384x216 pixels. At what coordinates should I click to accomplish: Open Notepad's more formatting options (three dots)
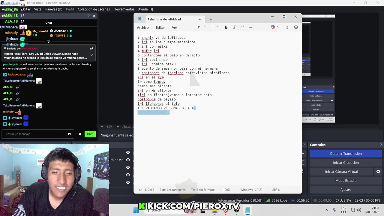250,27
